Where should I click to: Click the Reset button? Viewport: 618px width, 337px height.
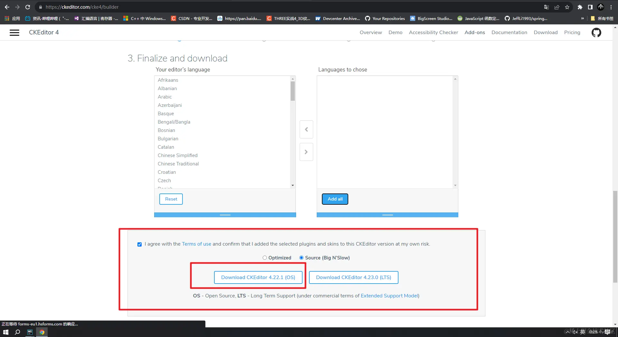(171, 199)
